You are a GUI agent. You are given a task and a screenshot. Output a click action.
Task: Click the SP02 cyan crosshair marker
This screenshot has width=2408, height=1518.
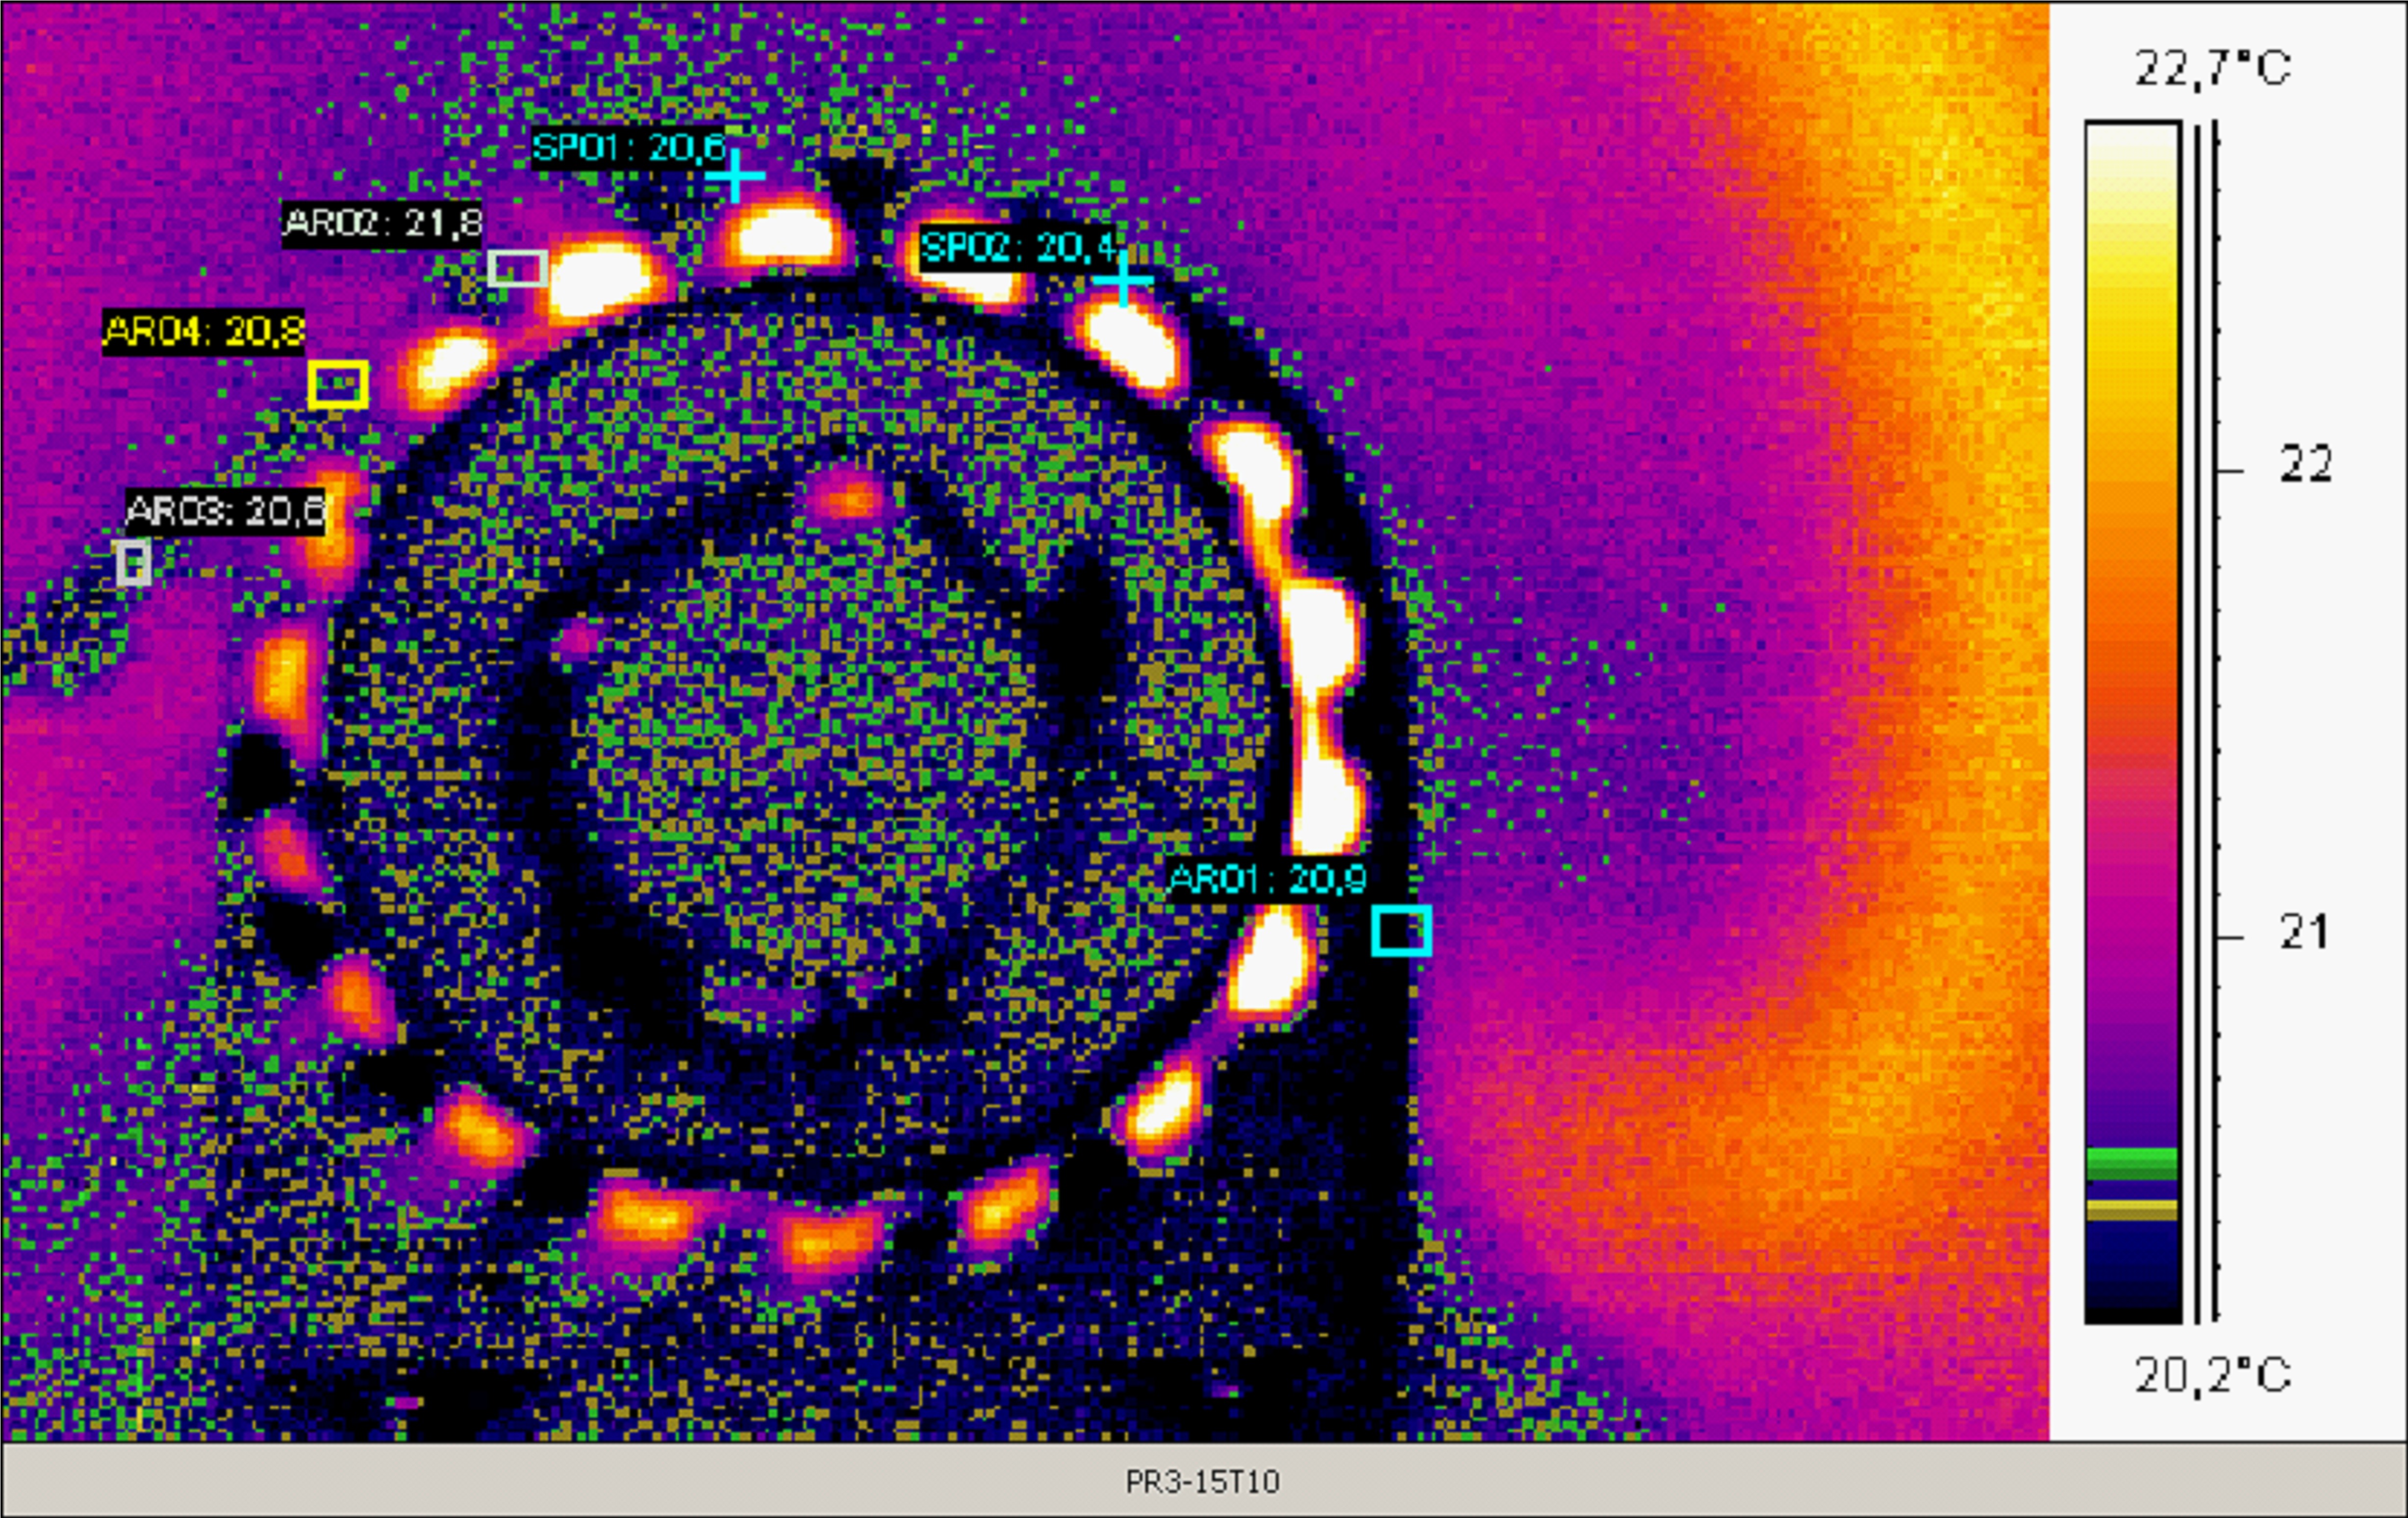coord(1123,279)
